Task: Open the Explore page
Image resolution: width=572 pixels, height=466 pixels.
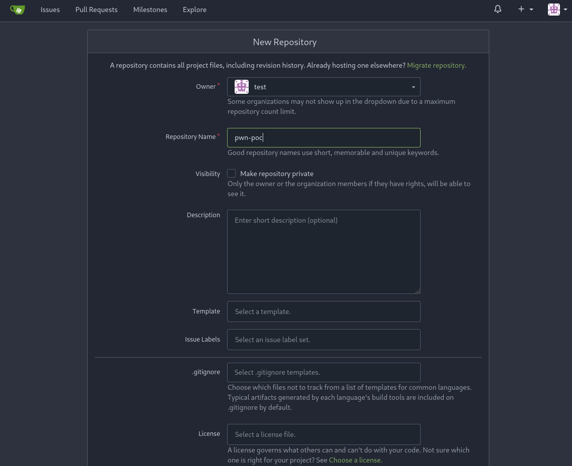Action: coord(195,10)
